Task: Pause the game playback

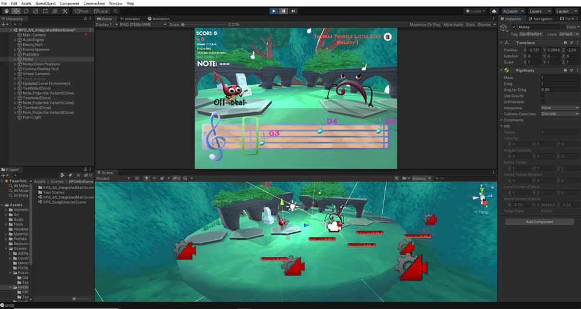Action: (284, 11)
